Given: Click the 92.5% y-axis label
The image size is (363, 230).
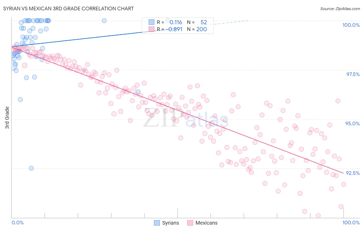Looking at the screenshot, I should [353, 173].
